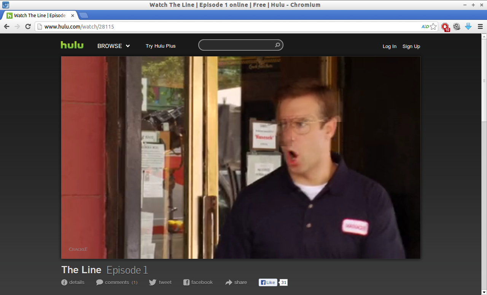Go back with the browser back arrow
This screenshot has width=487, height=295.
pyautogui.click(x=6, y=26)
